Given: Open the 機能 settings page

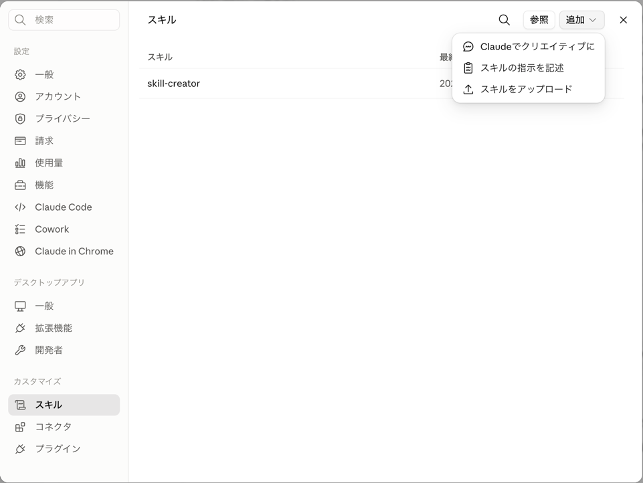Looking at the screenshot, I should click(64, 185).
